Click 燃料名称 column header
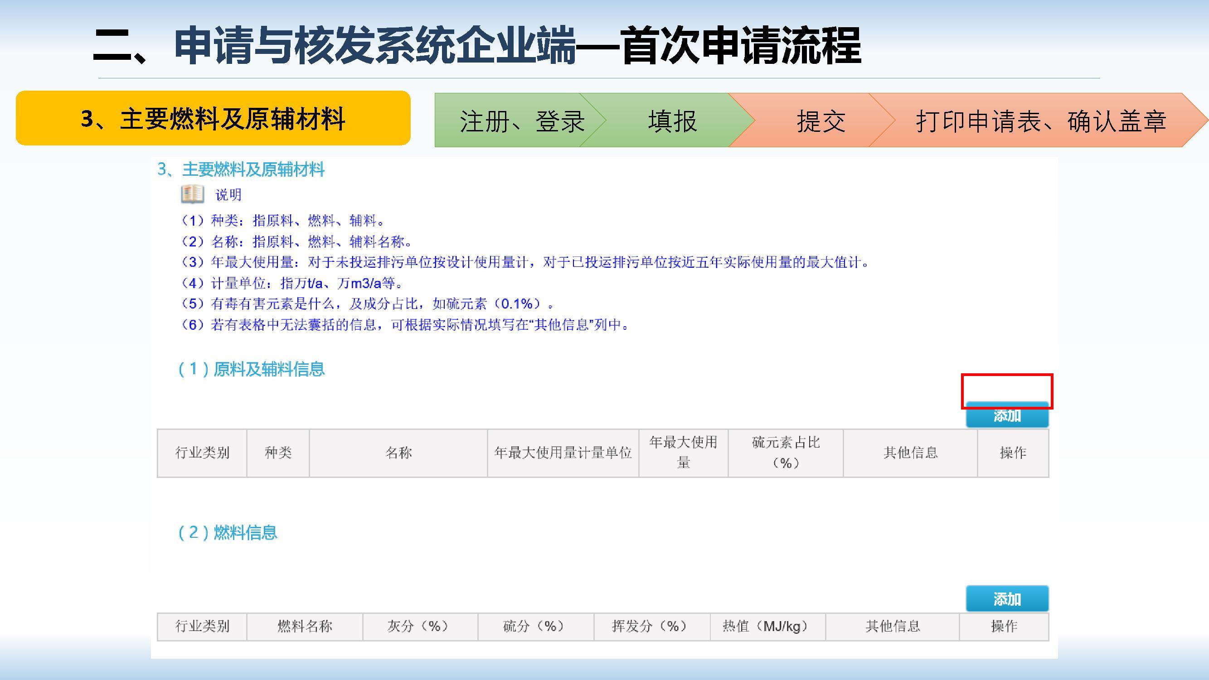 coord(305,627)
